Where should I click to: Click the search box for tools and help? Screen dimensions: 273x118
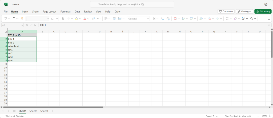point(132,4)
